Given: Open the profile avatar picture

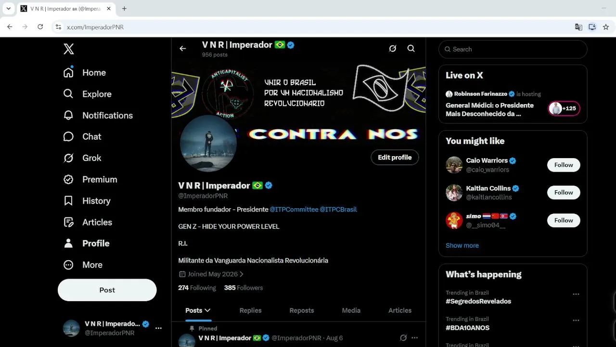Looking at the screenshot, I should [208, 143].
